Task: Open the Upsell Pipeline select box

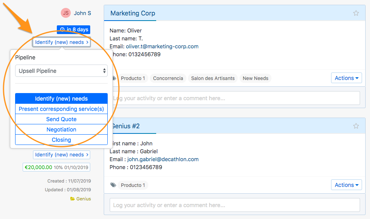Action: pos(61,71)
